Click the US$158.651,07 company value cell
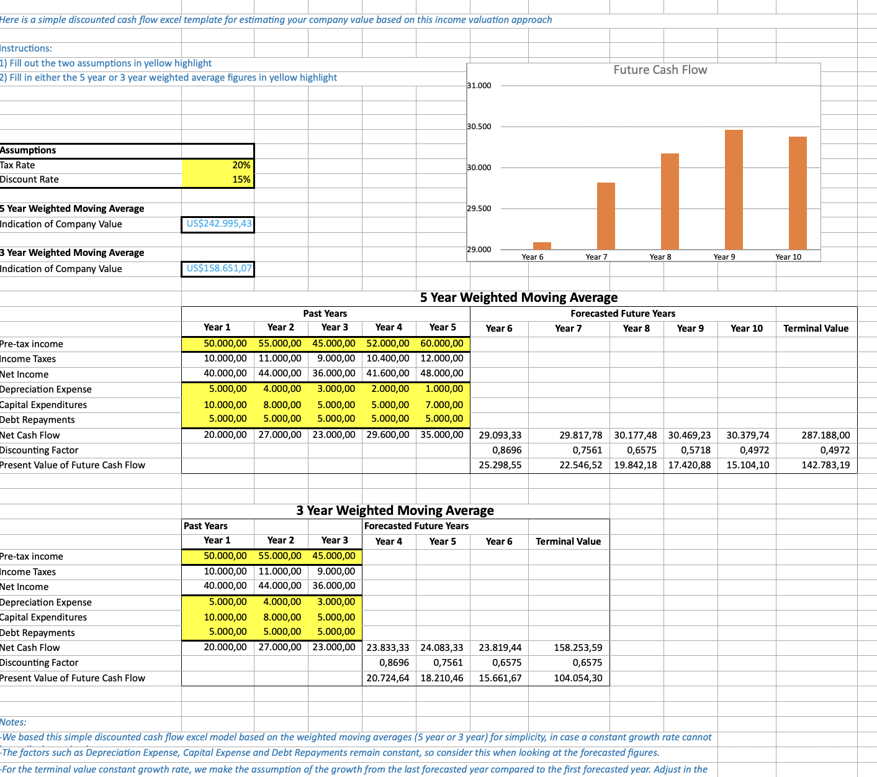This screenshot has height=777, width=877. click(x=218, y=268)
